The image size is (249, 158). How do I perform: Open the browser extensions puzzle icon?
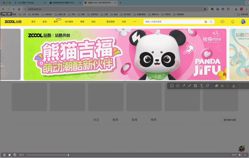point(228,9)
